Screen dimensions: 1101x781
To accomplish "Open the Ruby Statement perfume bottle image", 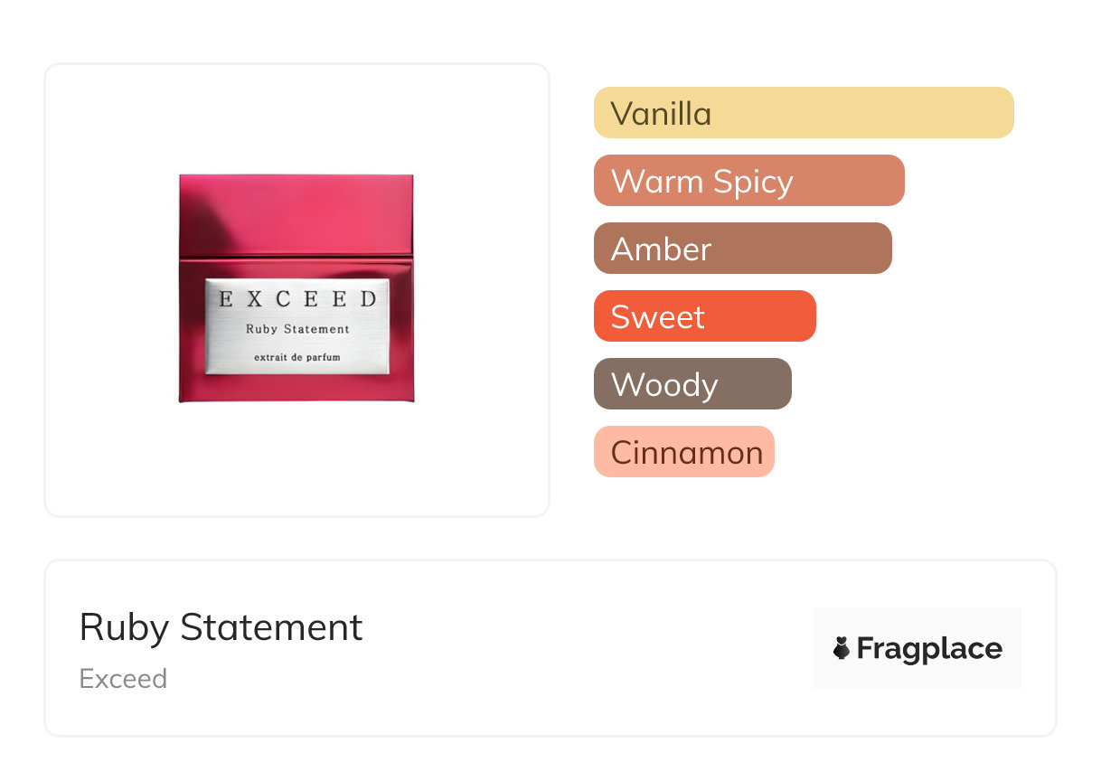I will [296, 288].
